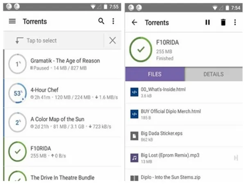Switch to the DETAILS tab
Image resolution: width=246 pixels, height=184 pixels.
coord(214,74)
